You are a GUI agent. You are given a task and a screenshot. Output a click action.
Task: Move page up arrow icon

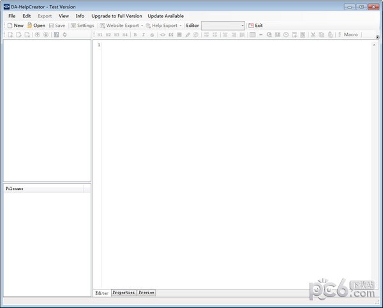click(x=38, y=35)
